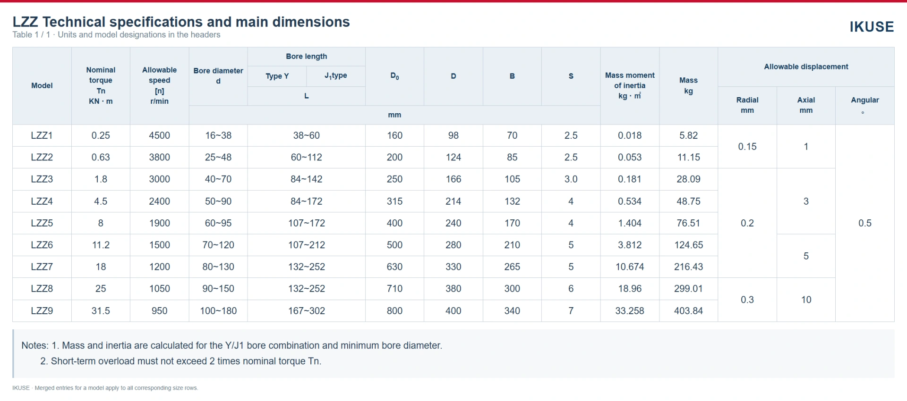The width and height of the screenshot is (907, 401).
Task: Select the 107~212 bore length cell
Action: [x=307, y=245]
